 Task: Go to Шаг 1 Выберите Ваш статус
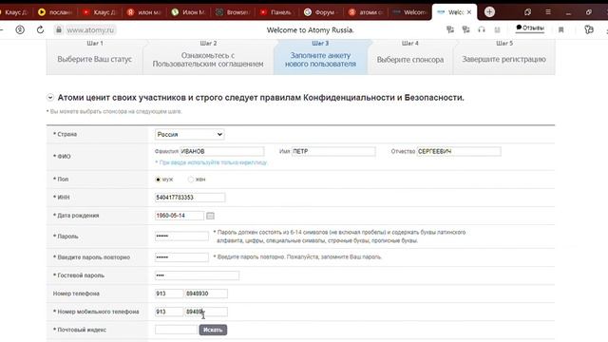(95, 56)
